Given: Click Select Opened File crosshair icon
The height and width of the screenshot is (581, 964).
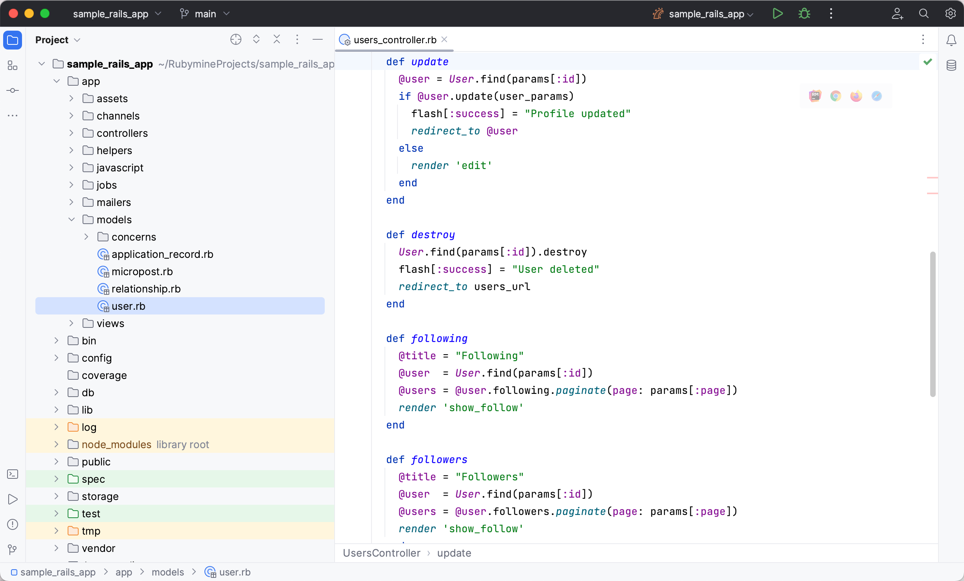Looking at the screenshot, I should point(235,40).
